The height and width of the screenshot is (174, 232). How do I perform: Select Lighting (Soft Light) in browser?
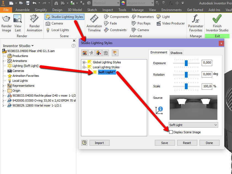point(25,66)
